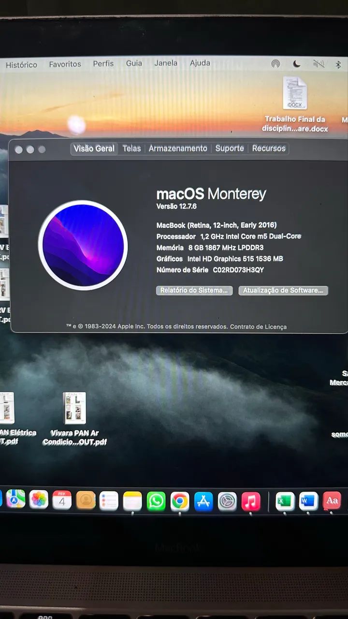
Task: Click the Relatório do Sistema... button
Action: tap(194, 290)
